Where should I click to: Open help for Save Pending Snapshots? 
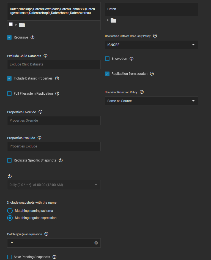54,257
